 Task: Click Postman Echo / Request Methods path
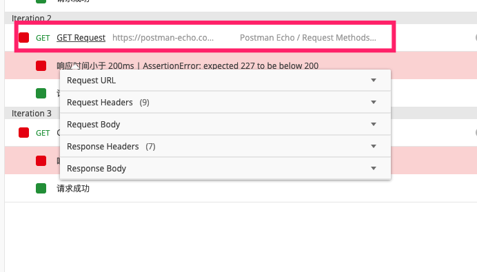tap(308, 38)
